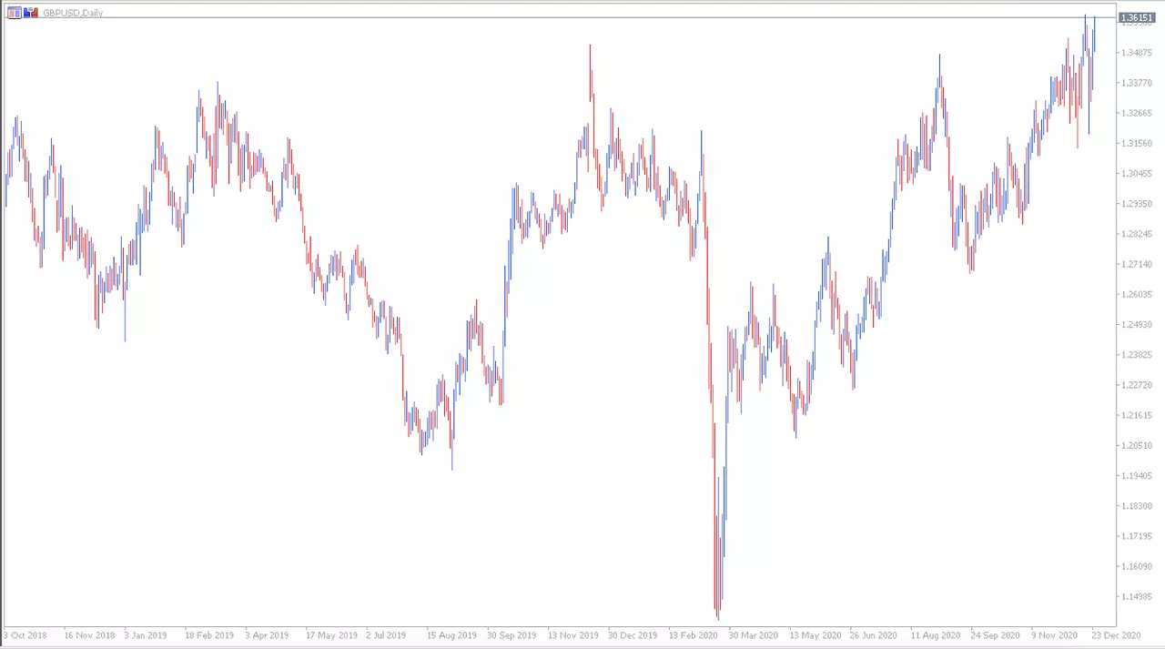1165x649 pixels.
Task: Click the 1.24930 price scale label
Action: point(1138,324)
